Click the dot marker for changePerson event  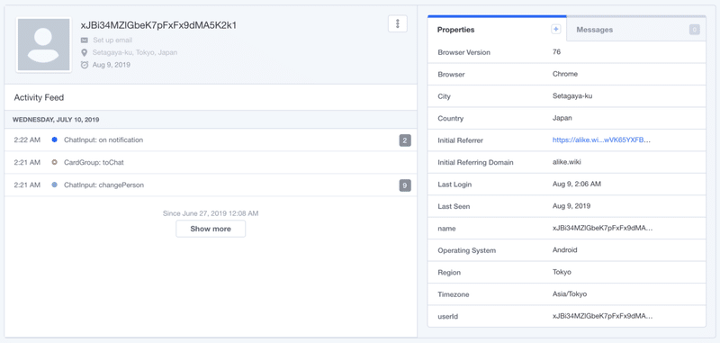[x=55, y=185]
